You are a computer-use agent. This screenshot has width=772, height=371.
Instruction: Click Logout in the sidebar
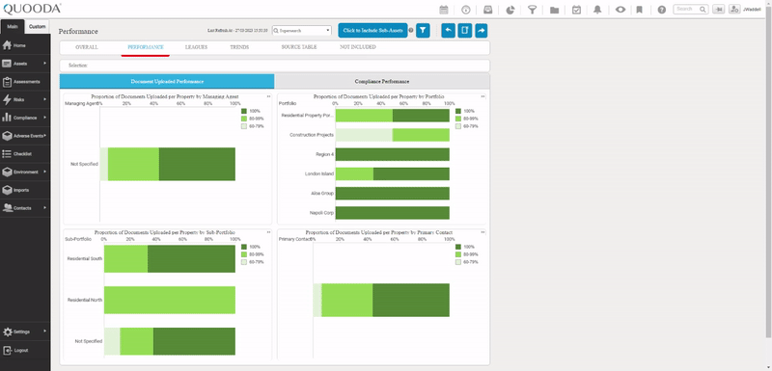coord(25,351)
